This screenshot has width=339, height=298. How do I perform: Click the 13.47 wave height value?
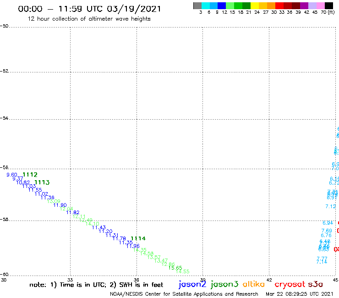(x=161, y=260)
